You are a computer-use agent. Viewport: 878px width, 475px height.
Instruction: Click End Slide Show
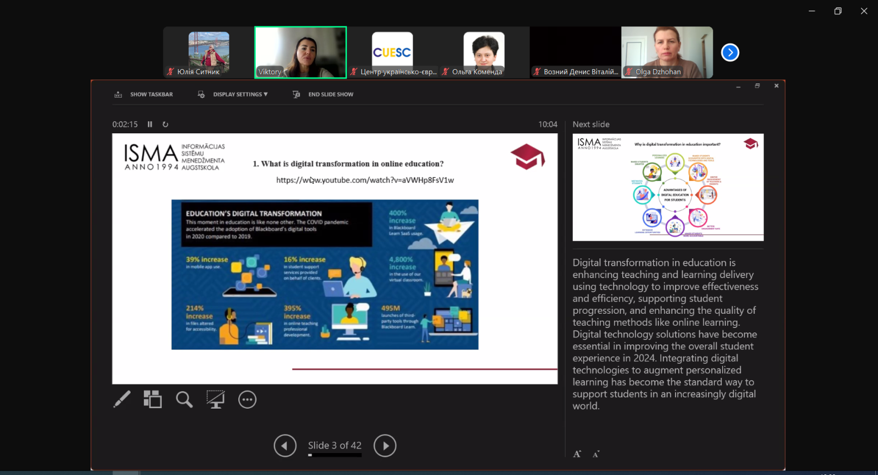pos(331,94)
